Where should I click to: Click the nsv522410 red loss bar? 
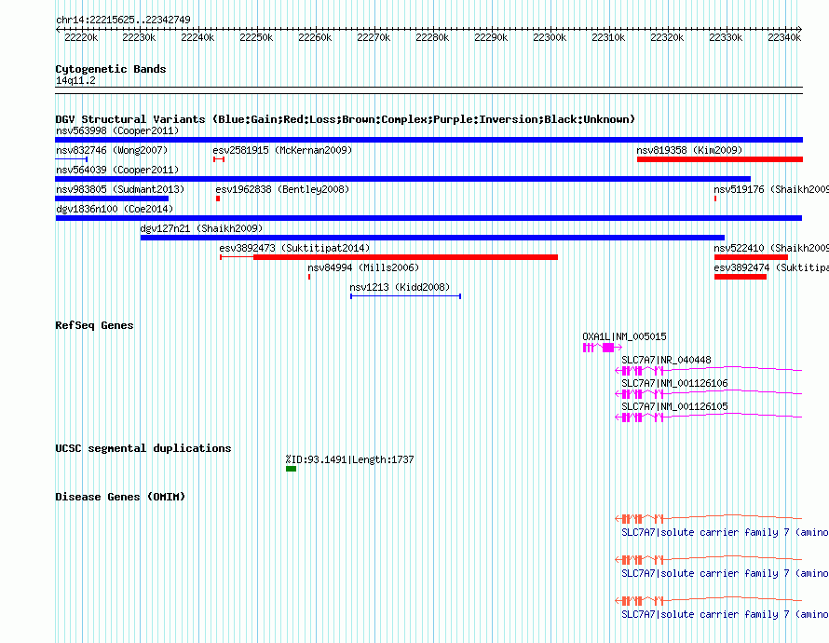pos(751,257)
